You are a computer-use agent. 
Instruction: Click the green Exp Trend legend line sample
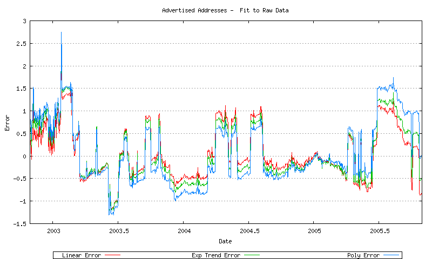pyautogui.click(x=251, y=255)
